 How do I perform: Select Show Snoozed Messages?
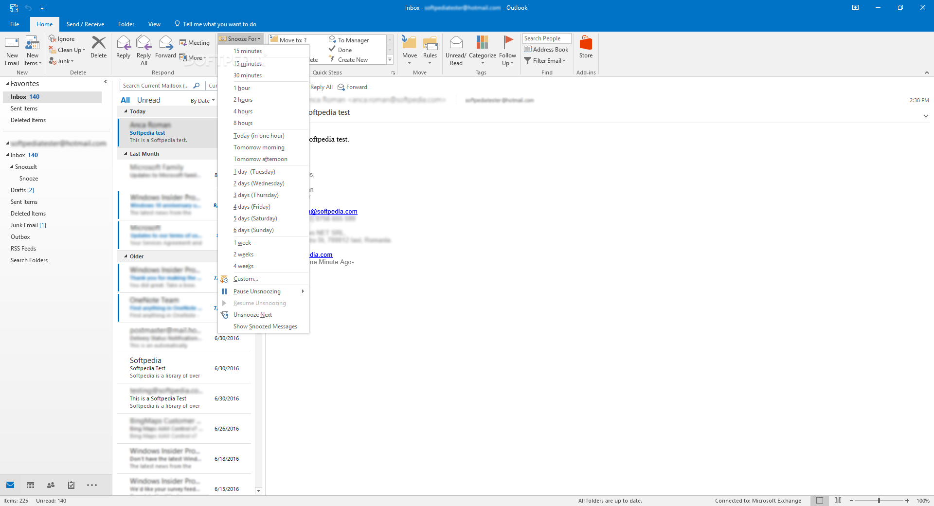point(263,326)
